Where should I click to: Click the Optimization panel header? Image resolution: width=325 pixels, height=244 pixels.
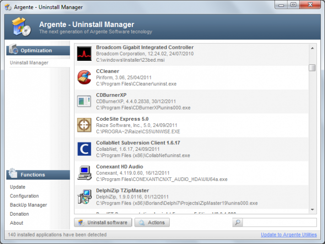click(x=38, y=51)
